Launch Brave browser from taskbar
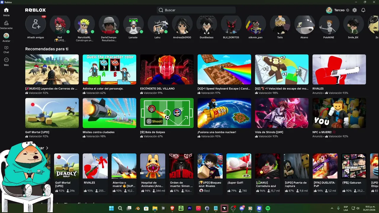 point(172,208)
